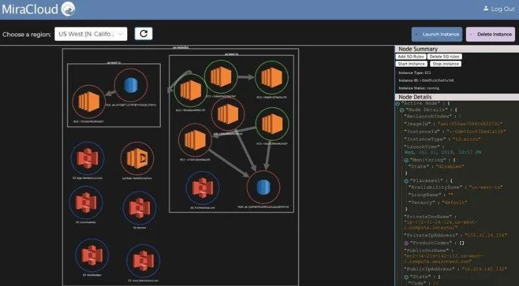The height and width of the screenshot is (286, 519).
Task: Collapse the "Active Node" JSON tree
Action: point(398,103)
